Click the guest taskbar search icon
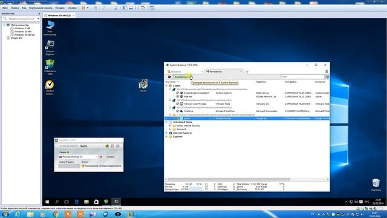387x218 pixels. (57, 202)
